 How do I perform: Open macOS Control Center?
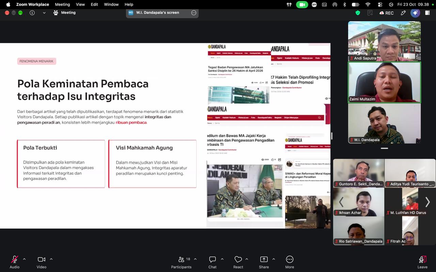point(380,4)
